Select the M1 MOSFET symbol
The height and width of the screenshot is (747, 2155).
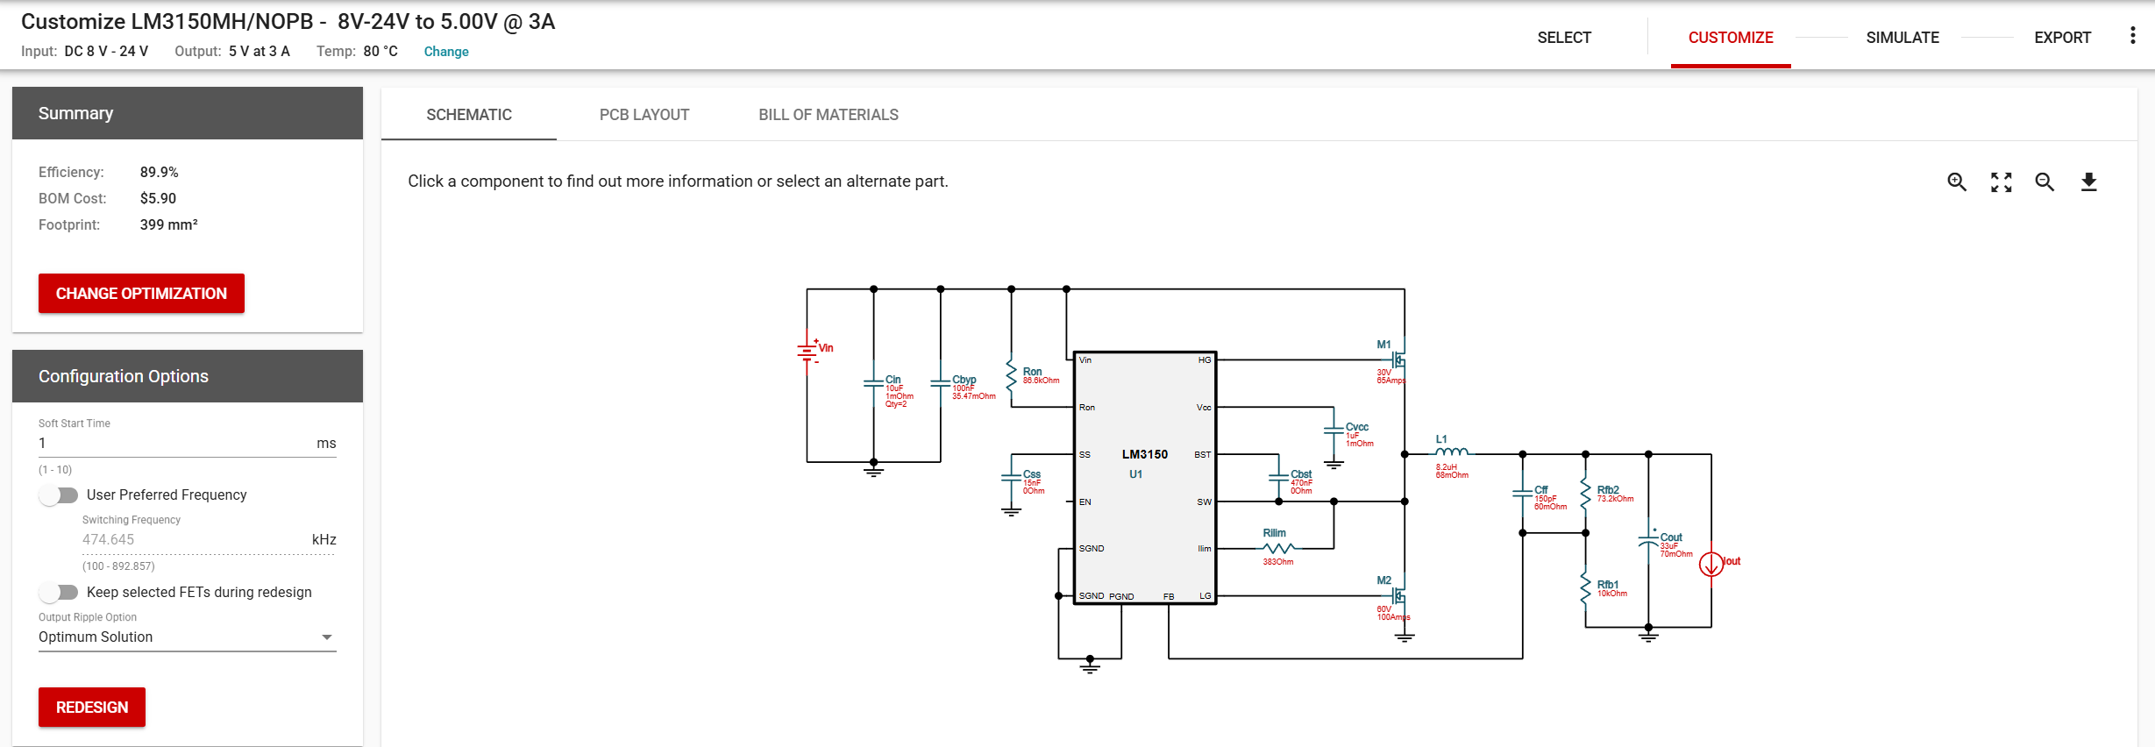coord(1398,359)
